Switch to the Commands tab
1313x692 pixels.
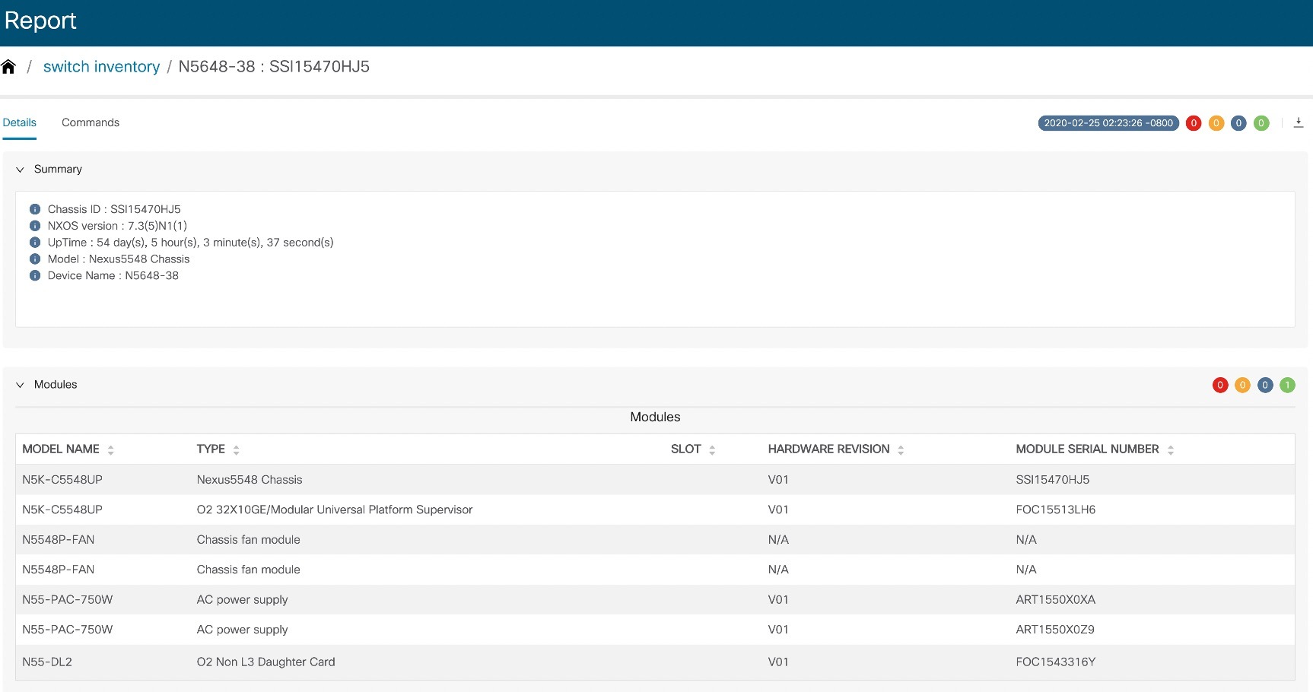point(90,122)
